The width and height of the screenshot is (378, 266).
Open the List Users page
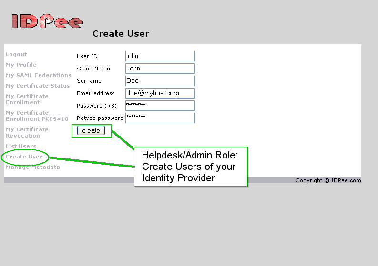[20, 146]
